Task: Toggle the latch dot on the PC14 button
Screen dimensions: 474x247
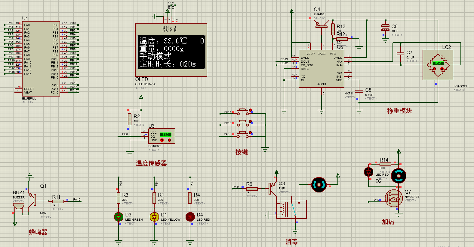Action: 250,110
